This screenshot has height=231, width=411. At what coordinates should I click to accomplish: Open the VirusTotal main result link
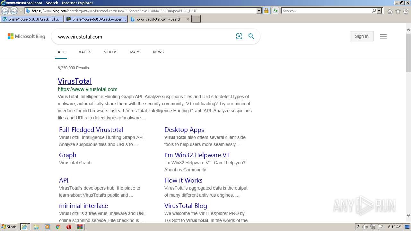pyautogui.click(x=75, y=81)
